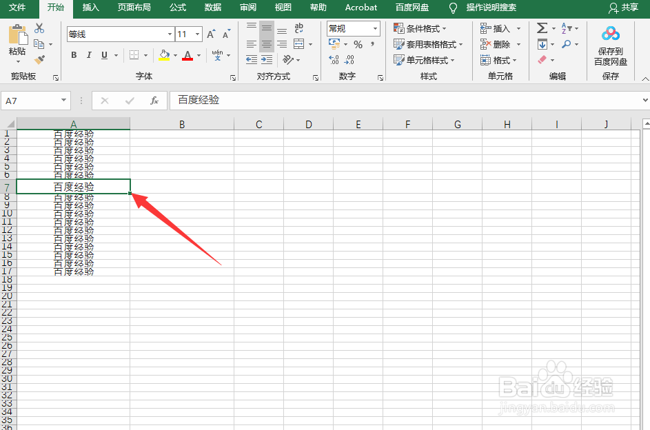The height and width of the screenshot is (430, 650).
Task: Switch to 插入 ribbon tab
Action: [90, 8]
